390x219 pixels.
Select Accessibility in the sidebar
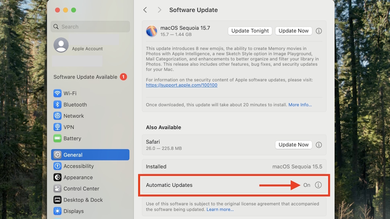(90, 166)
